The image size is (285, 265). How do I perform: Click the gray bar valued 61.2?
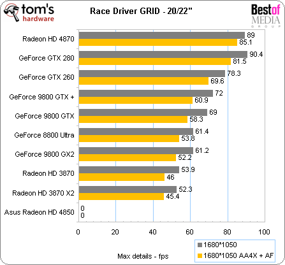coord(136,151)
